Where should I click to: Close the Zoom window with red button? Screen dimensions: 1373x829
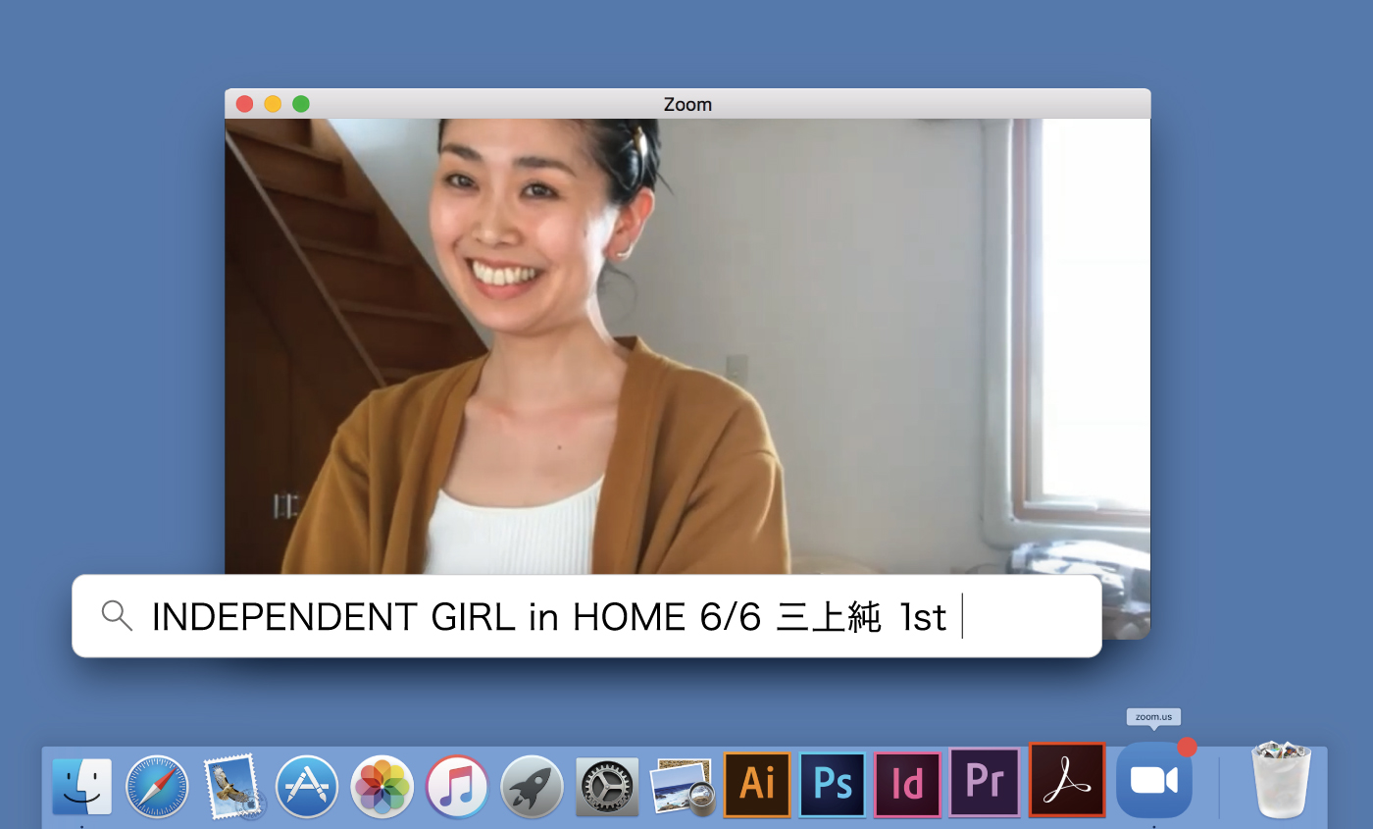point(245,104)
